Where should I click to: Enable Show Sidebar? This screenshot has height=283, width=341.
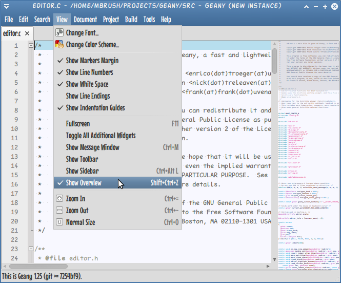pos(117,171)
